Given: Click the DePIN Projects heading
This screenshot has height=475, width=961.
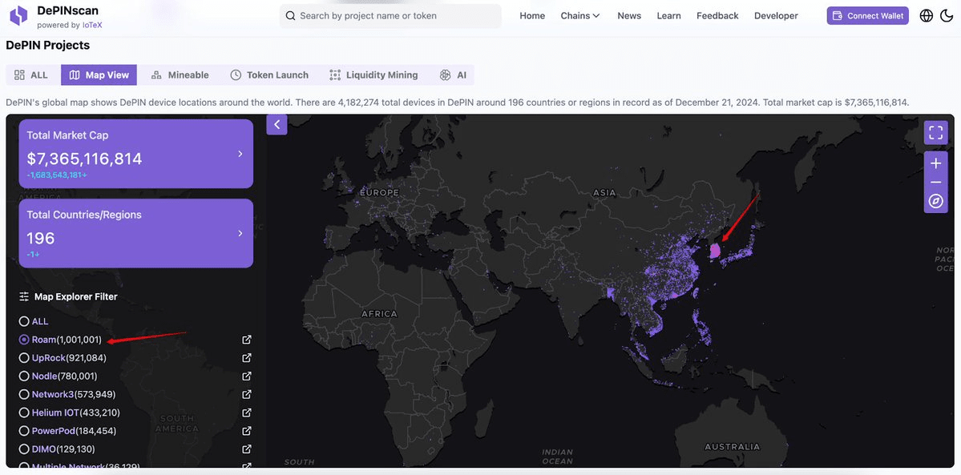Looking at the screenshot, I should tap(48, 46).
